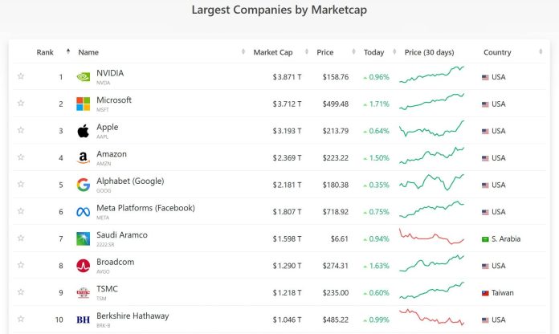Click the Microsoft logo icon
Image resolution: width=559 pixels, height=334 pixels.
click(83, 104)
